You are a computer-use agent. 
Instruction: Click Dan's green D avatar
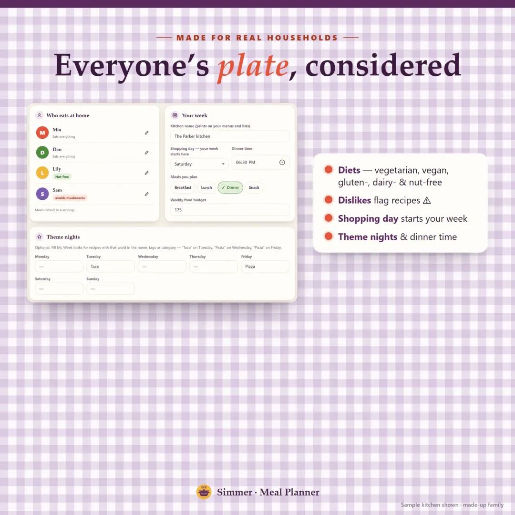click(42, 153)
